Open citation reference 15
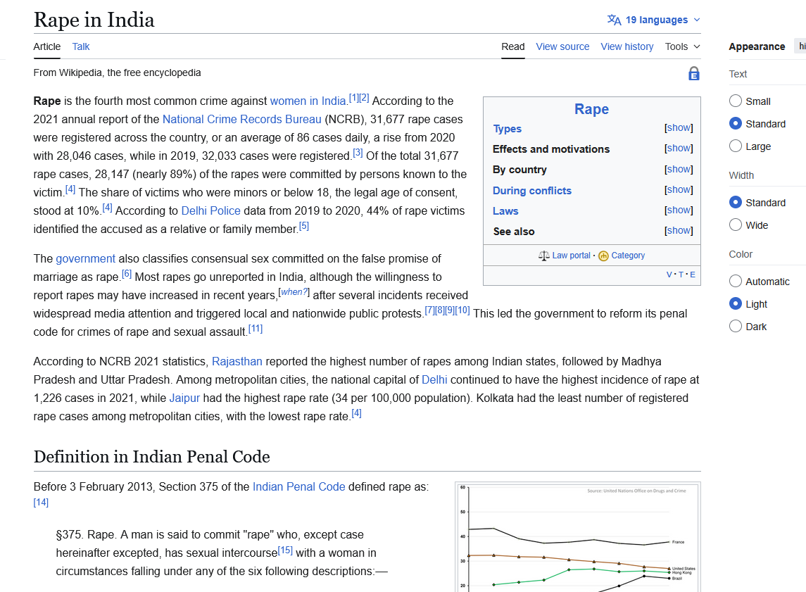Image resolution: width=806 pixels, height=592 pixels. 285,550
